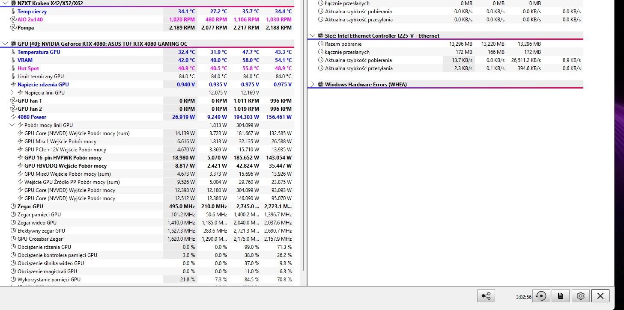Image resolution: width=624 pixels, height=310 pixels.
Task: Collapse the Pobór mocy linii GPU group
Action: (12, 125)
